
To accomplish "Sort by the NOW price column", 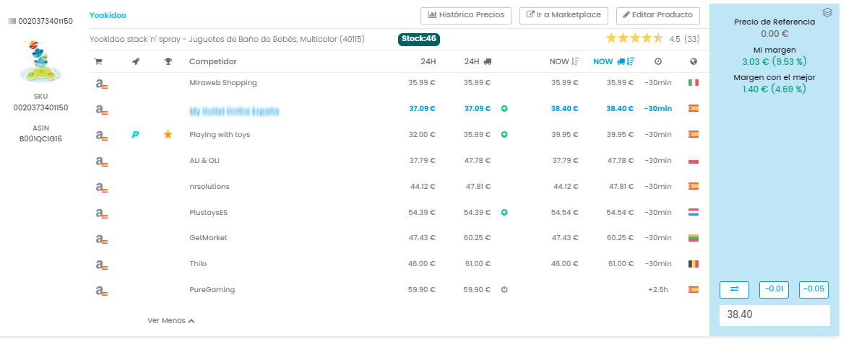I will [x=564, y=62].
